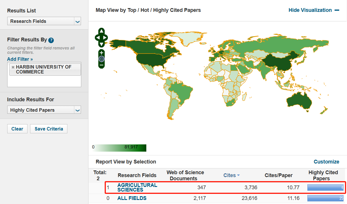The width and height of the screenshot is (347, 204).
Task: Pan the map upward with the up arrow
Action: point(101,31)
